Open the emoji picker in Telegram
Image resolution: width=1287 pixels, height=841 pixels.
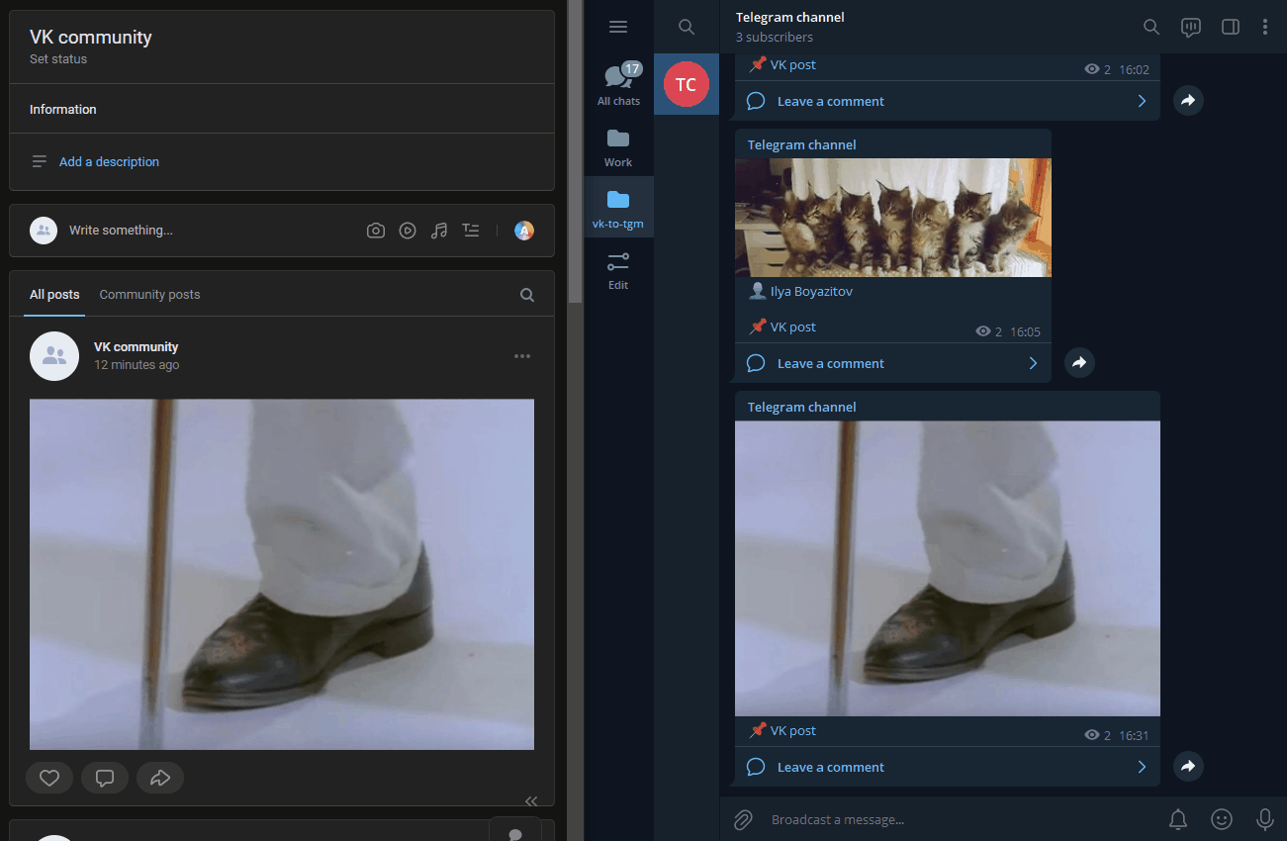(x=1222, y=819)
